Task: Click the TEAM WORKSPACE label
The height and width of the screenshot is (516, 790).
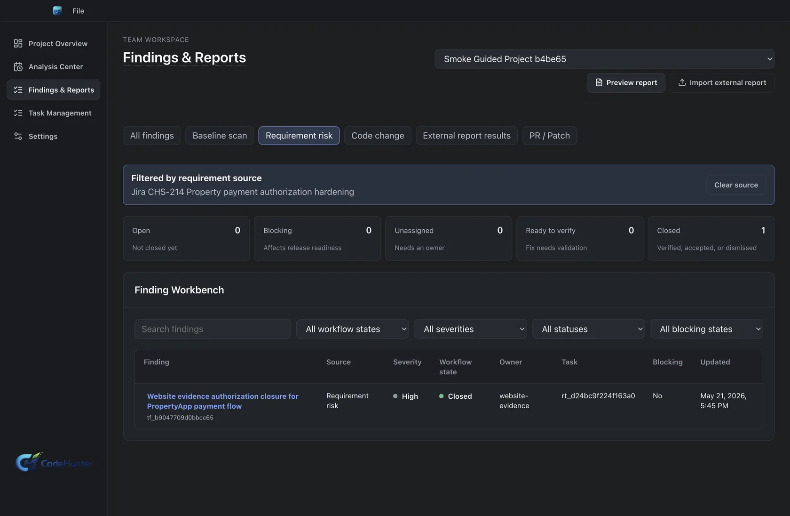Action: [x=156, y=40]
